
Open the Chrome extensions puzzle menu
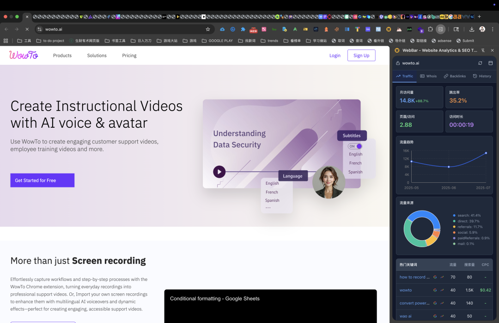click(x=430, y=29)
